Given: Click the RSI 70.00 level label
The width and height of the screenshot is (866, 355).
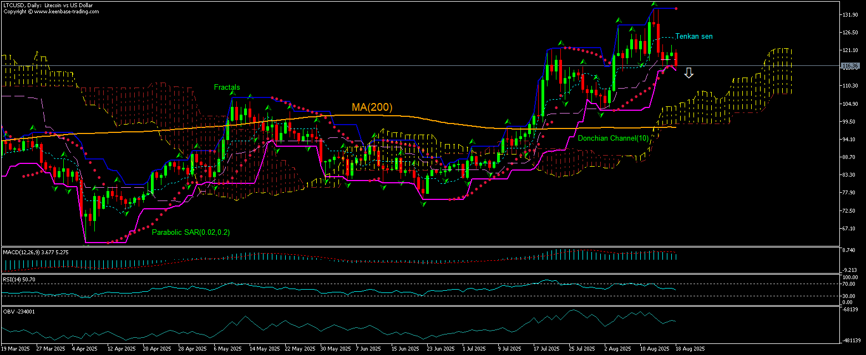Looking at the screenshot, I should click(x=849, y=284).
